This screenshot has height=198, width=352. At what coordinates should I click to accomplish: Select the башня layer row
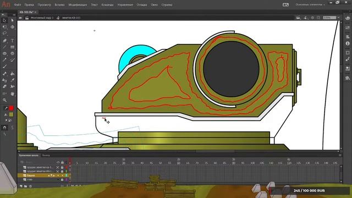tap(44, 175)
